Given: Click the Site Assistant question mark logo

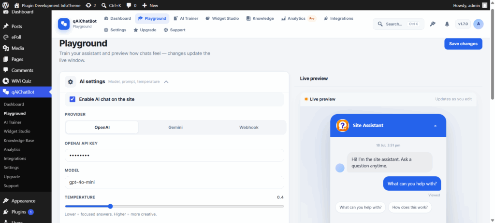Looking at the screenshot, I should point(343,126).
